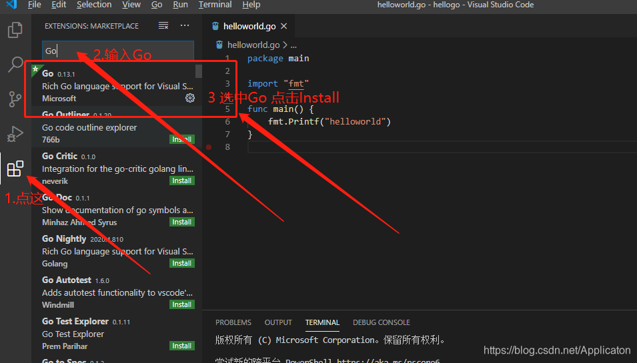Screen dimensions: 637x363
Task: Open the Selection menu
Action: tap(94, 5)
